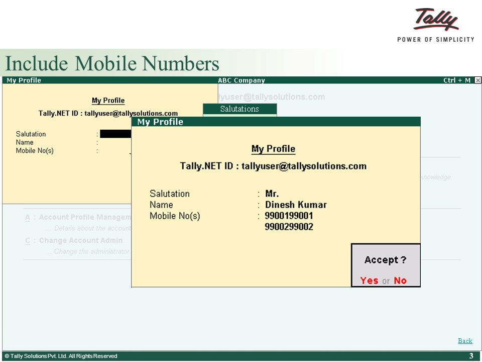
Task: Select the name Dinesh Kumar
Action: [296, 205]
